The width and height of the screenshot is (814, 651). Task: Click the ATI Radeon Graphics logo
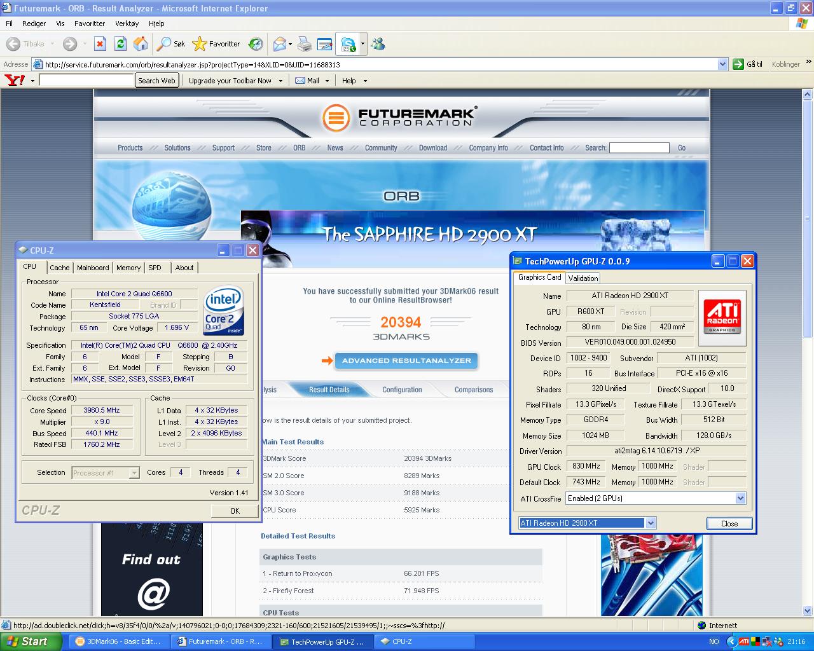722,317
